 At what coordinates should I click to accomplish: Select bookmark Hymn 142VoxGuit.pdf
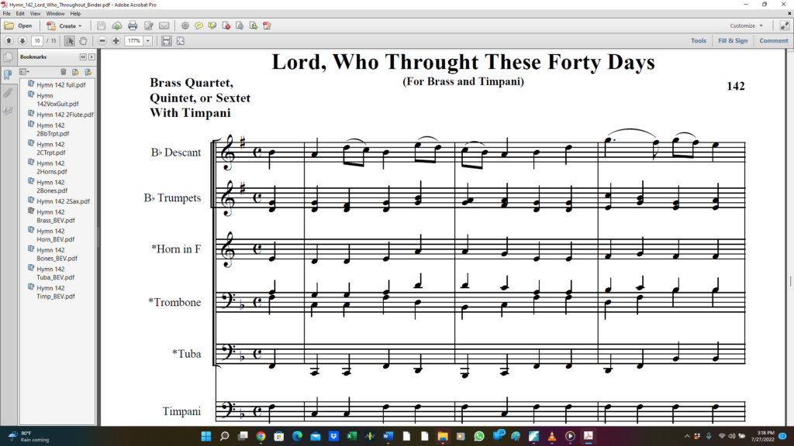[57, 100]
